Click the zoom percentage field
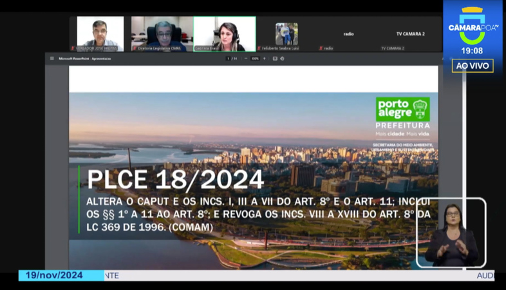 pos(255,59)
